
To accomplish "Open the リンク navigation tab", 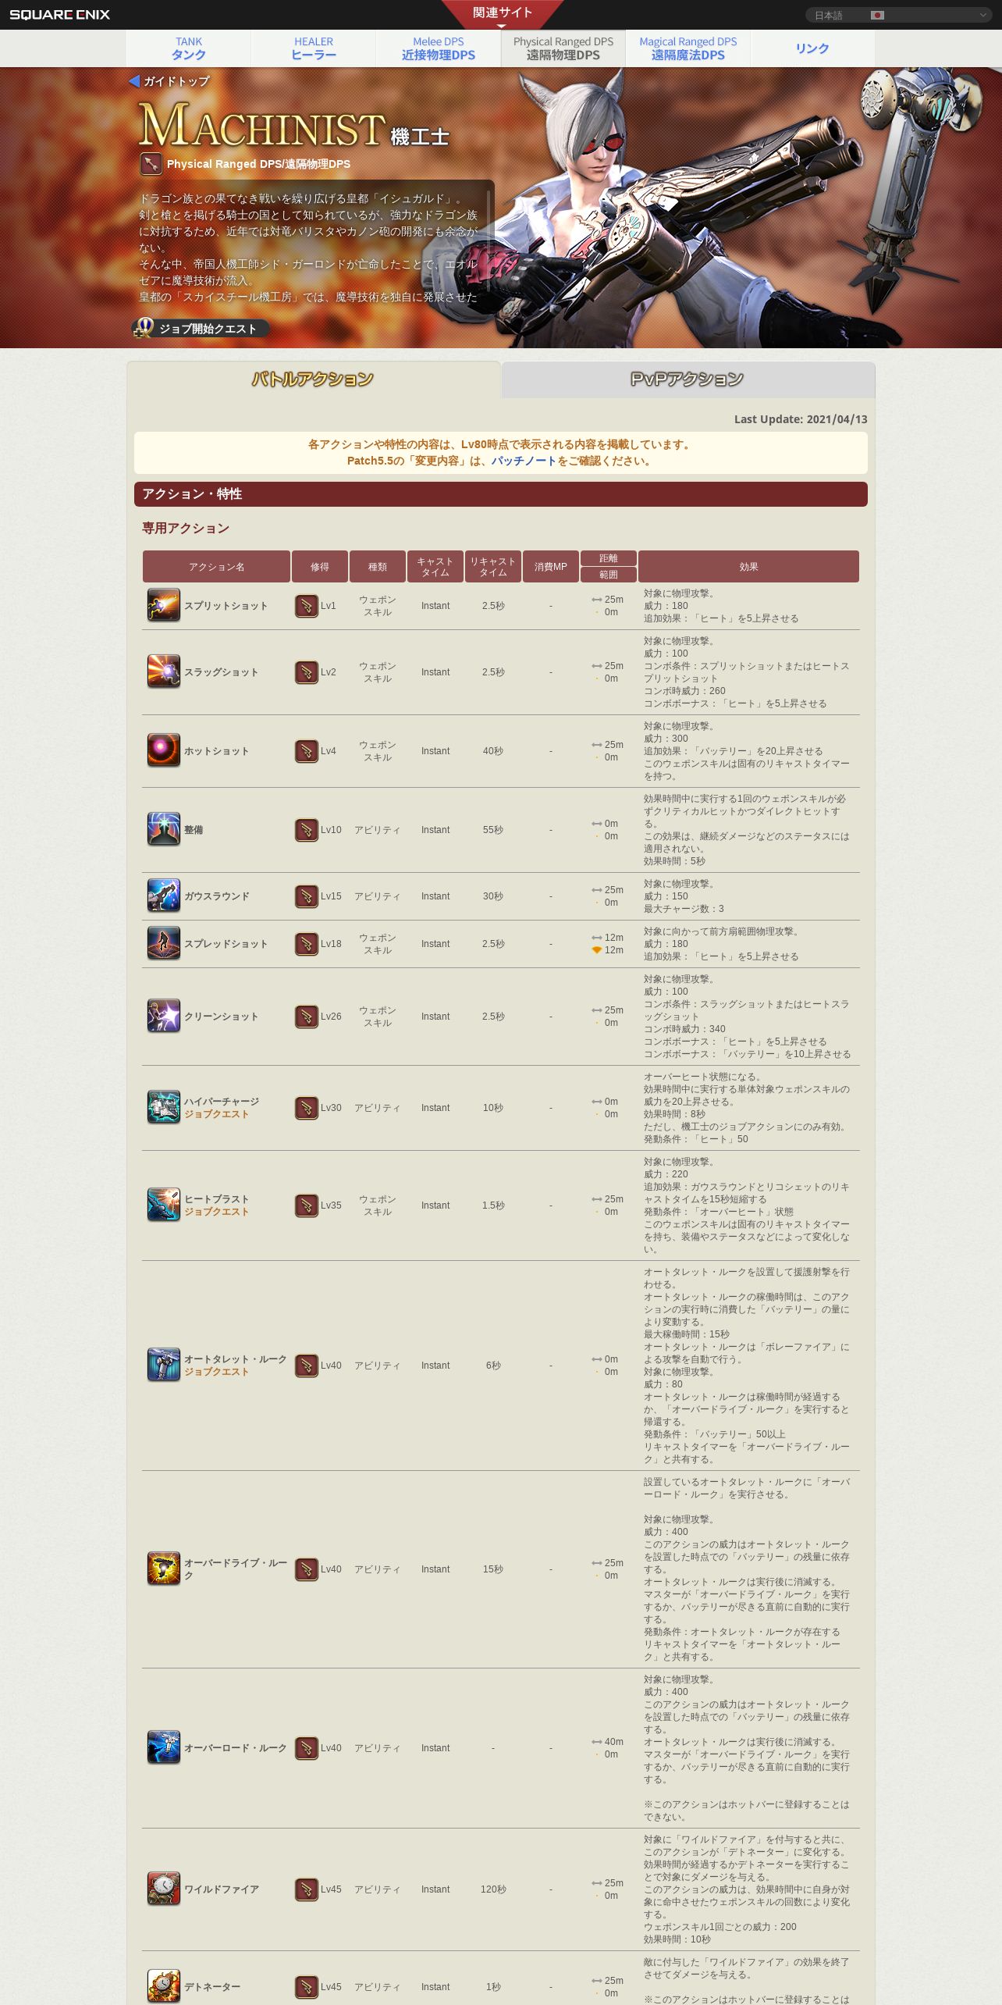I will pos(812,48).
